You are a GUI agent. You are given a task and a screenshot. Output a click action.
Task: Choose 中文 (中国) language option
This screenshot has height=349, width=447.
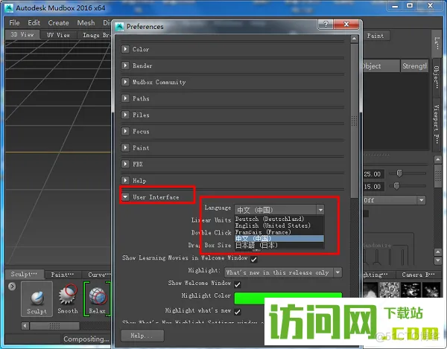pos(279,239)
